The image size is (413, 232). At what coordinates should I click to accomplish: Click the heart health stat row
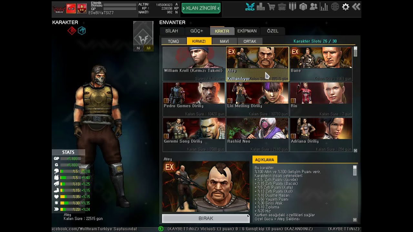point(72,197)
